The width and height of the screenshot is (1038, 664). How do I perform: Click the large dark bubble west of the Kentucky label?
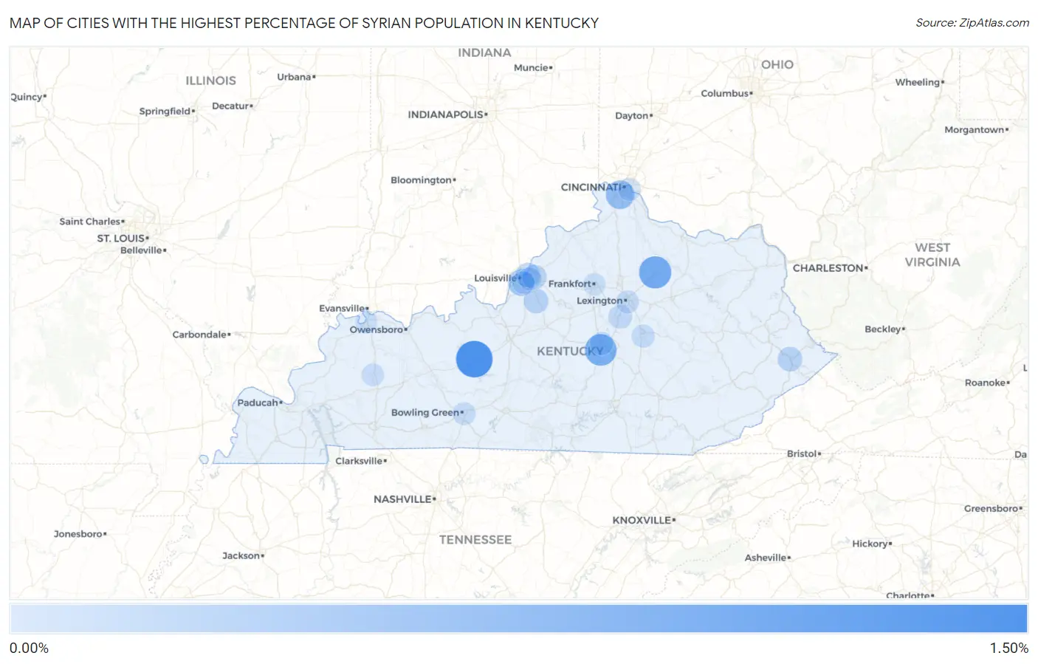474,359
